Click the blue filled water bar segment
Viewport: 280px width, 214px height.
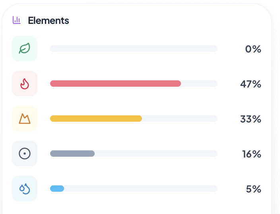coord(57,189)
